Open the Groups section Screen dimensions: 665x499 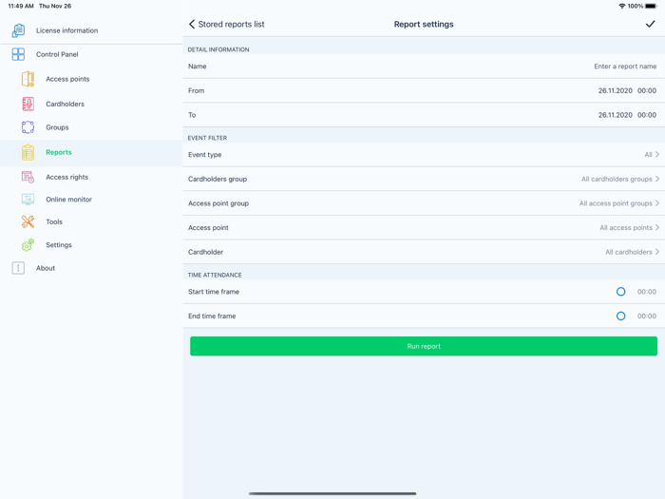tap(57, 127)
